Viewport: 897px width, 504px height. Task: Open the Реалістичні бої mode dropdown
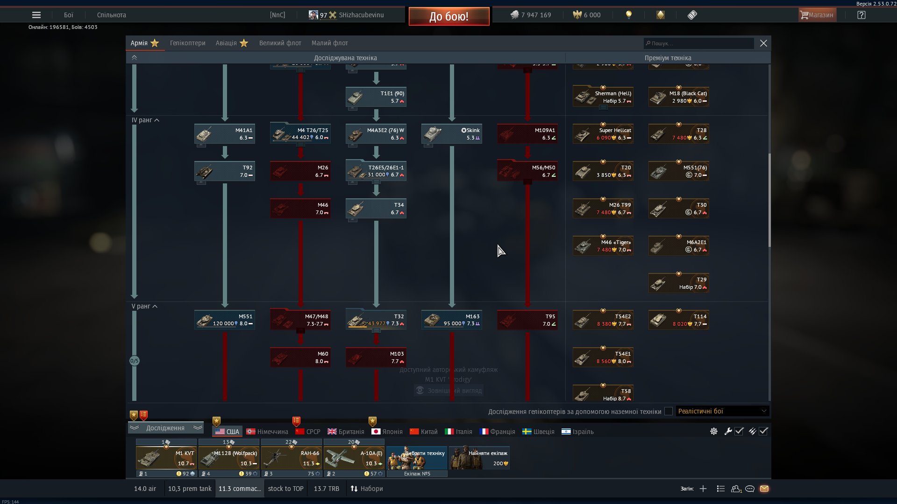point(722,411)
